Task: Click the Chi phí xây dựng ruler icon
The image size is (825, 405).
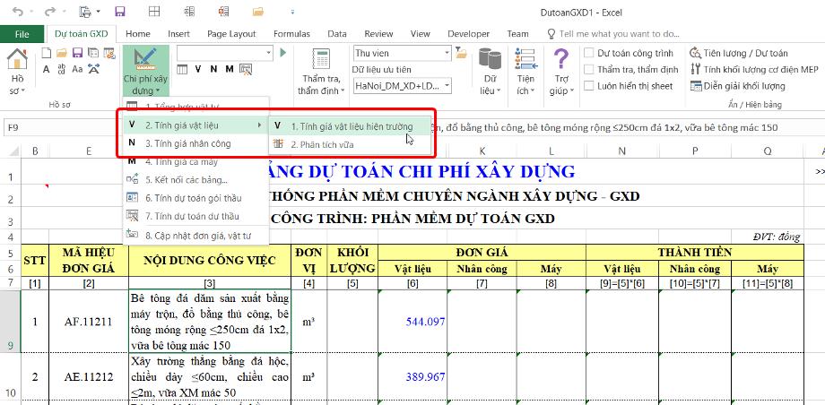Action: click(143, 61)
